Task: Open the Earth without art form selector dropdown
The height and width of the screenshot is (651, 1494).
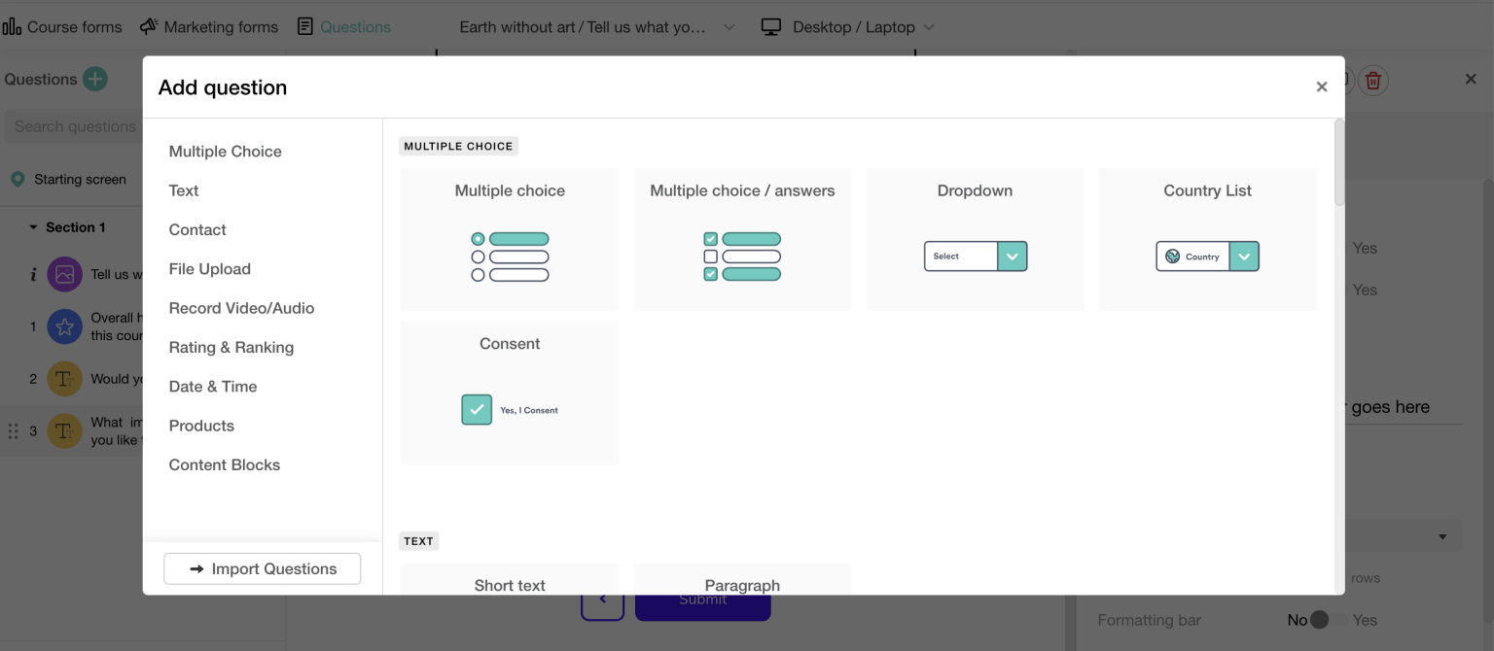Action: point(729,27)
